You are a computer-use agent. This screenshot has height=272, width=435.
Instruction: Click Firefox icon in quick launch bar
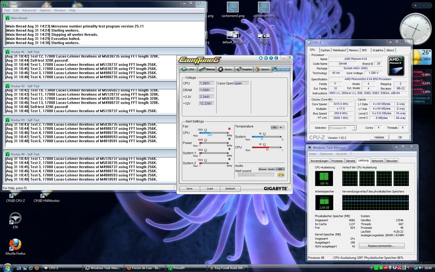[x=37, y=268]
